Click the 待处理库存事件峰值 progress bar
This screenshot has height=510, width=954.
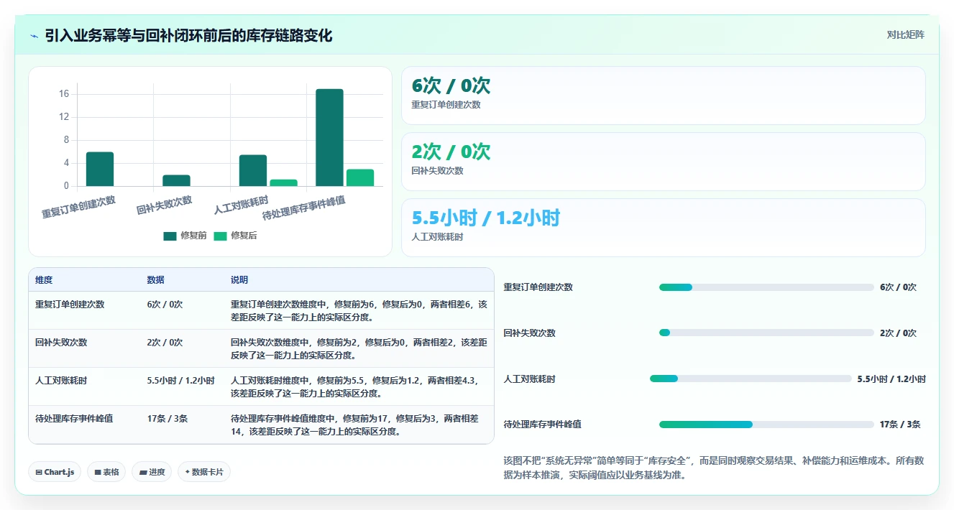pos(766,425)
